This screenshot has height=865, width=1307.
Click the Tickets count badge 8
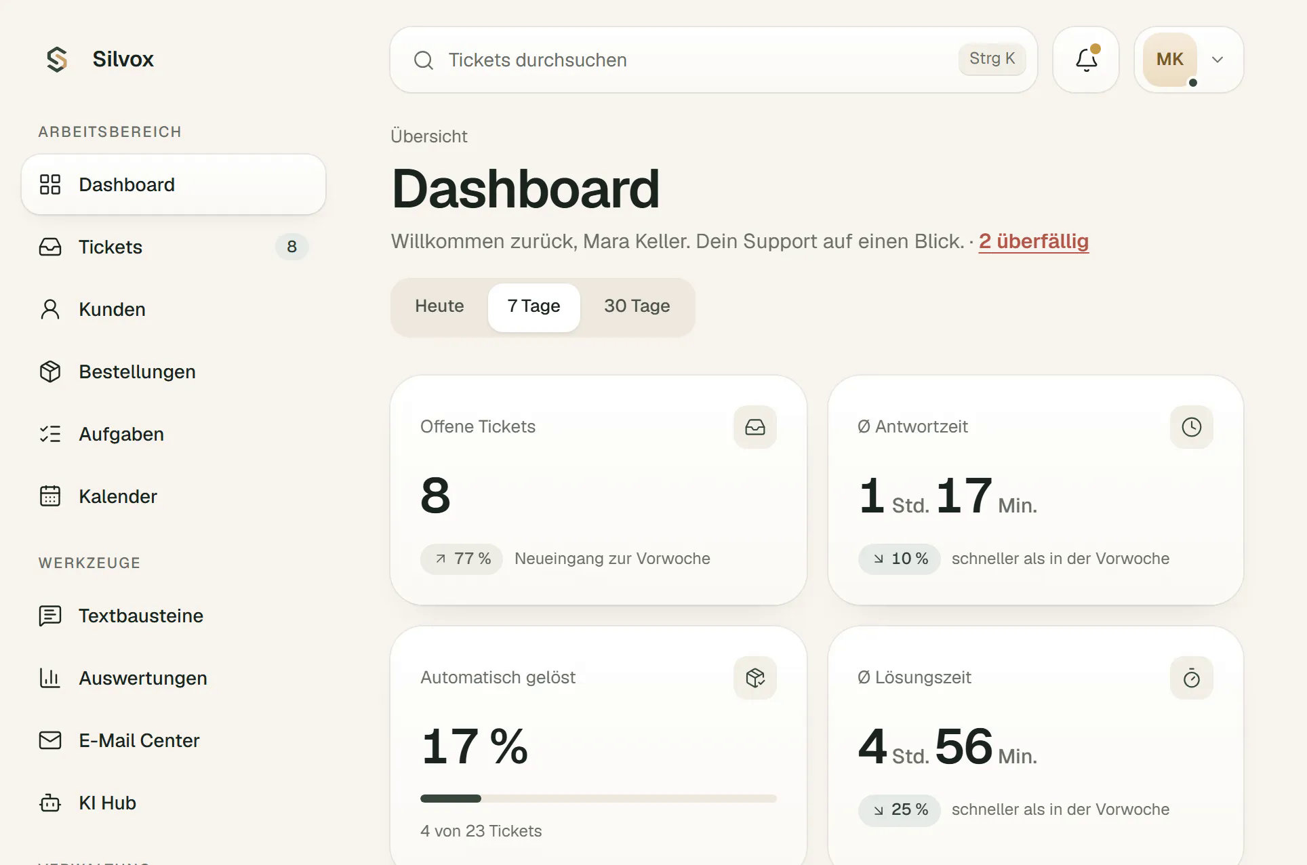tap(291, 247)
